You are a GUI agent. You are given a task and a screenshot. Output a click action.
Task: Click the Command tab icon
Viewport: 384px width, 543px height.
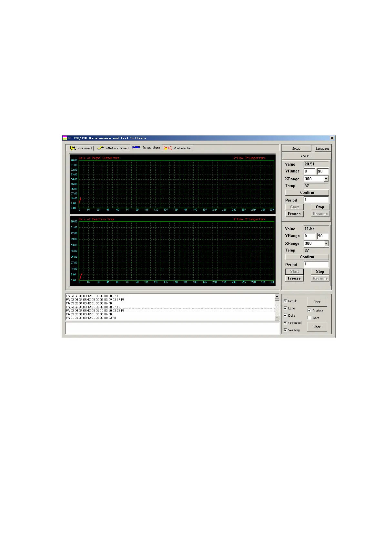(73, 148)
